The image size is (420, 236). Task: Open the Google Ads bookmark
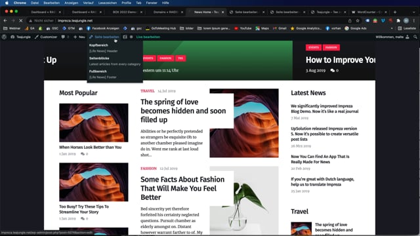tap(356, 28)
